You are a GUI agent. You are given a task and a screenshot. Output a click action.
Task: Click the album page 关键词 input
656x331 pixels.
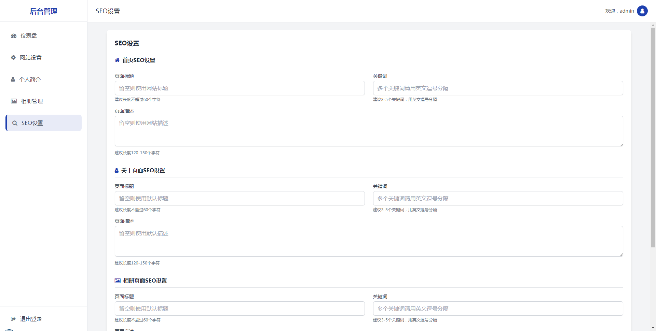coord(498,309)
